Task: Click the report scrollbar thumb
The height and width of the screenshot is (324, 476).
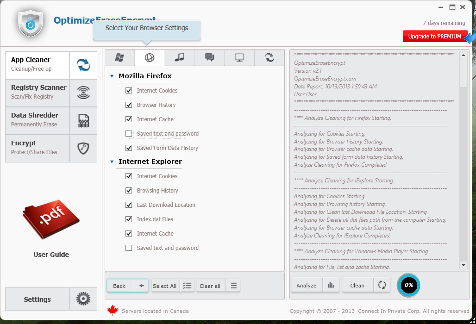Action: [463, 73]
